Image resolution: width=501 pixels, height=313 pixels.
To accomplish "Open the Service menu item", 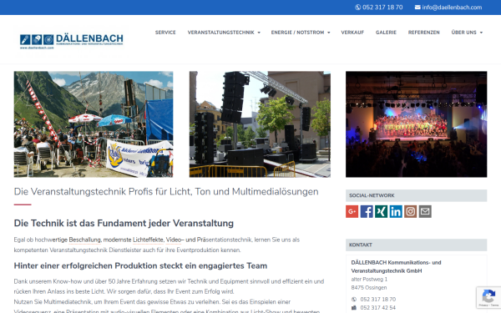I will coord(165,33).
